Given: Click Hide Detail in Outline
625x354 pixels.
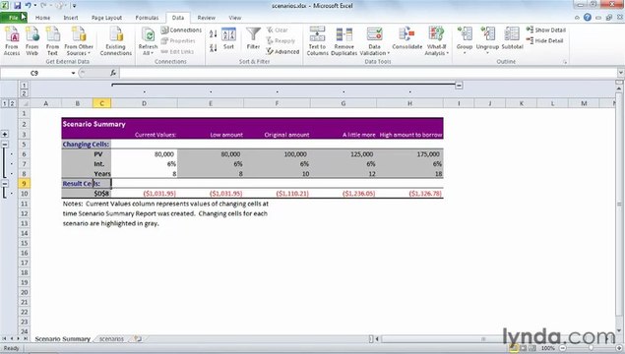Looking at the screenshot, I should click(x=545, y=40).
